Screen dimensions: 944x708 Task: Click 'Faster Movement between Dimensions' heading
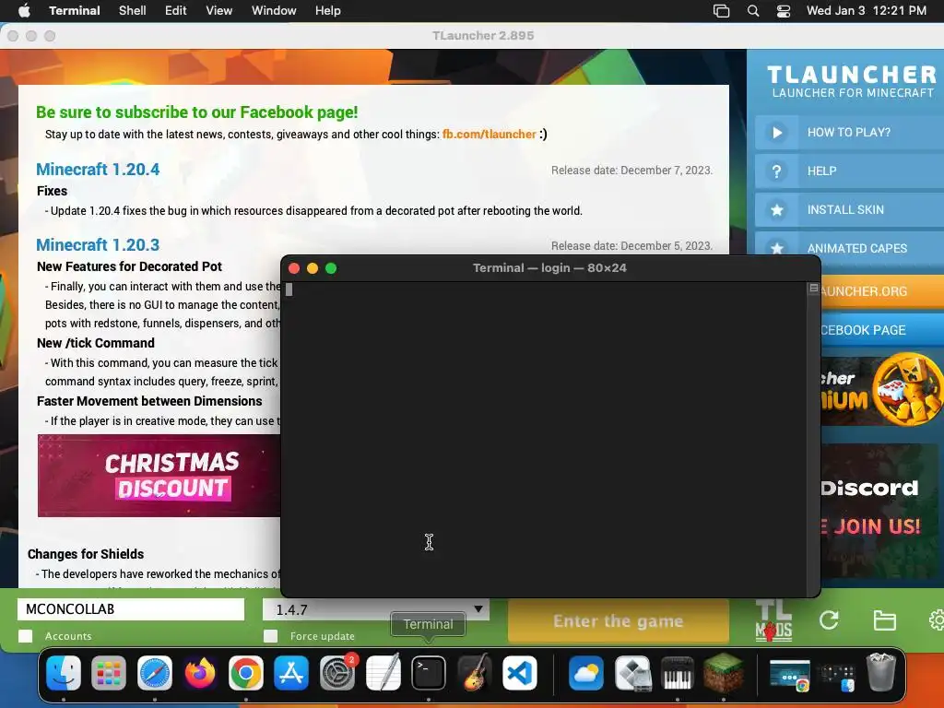coord(149,401)
